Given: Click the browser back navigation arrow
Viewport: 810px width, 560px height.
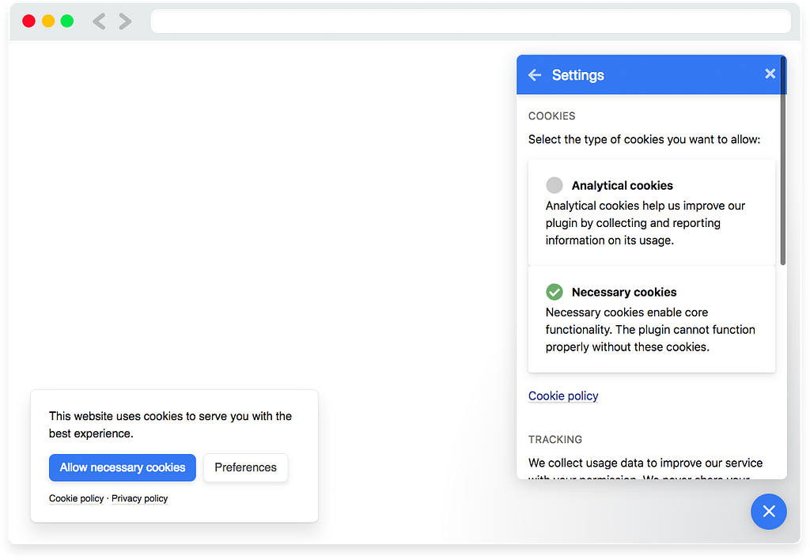Looking at the screenshot, I should click(x=99, y=21).
